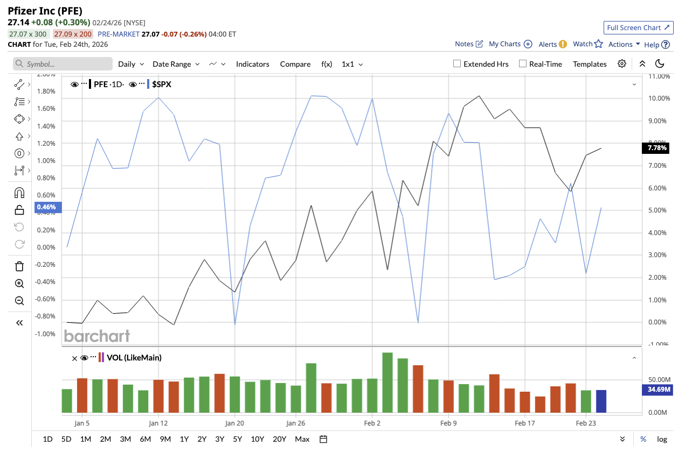This screenshot has height=467, width=692.
Task: Click the double down chevron icon
Action: coord(622,439)
